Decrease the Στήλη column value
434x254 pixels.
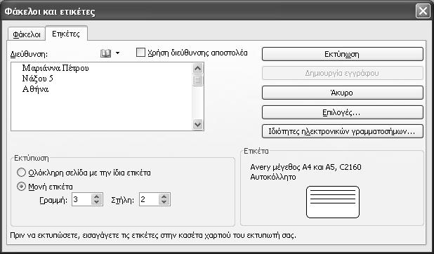[x=164, y=202]
